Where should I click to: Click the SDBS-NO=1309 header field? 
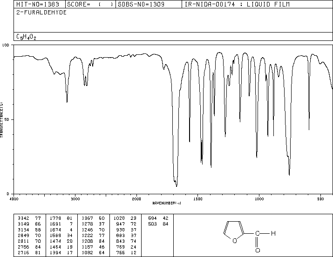(149, 4)
